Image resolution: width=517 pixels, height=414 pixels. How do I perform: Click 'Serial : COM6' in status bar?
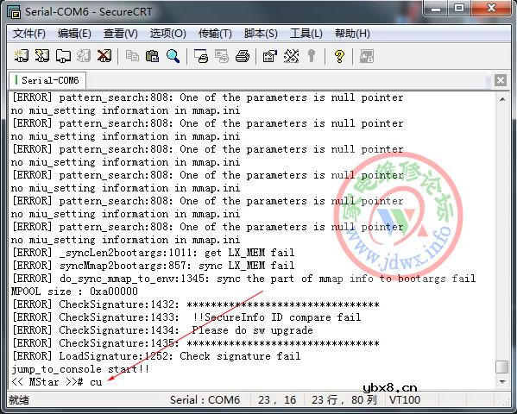click(205, 400)
